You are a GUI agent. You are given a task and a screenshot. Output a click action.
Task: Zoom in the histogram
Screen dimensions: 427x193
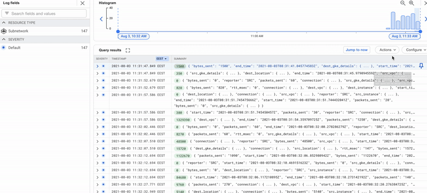412,3
